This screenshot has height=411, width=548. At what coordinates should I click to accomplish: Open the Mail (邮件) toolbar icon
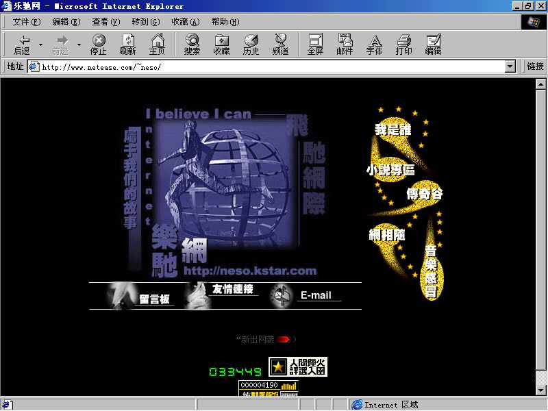point(345,45)
